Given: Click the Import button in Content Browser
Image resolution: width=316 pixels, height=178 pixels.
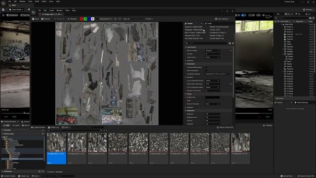Looking at the screenshot, I should (x=16, y=125).
